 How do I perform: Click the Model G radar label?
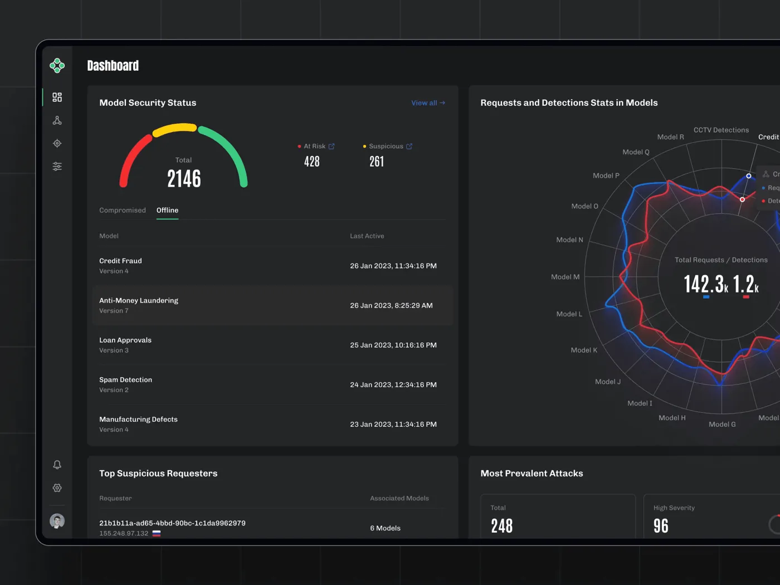tap(722, 425)
